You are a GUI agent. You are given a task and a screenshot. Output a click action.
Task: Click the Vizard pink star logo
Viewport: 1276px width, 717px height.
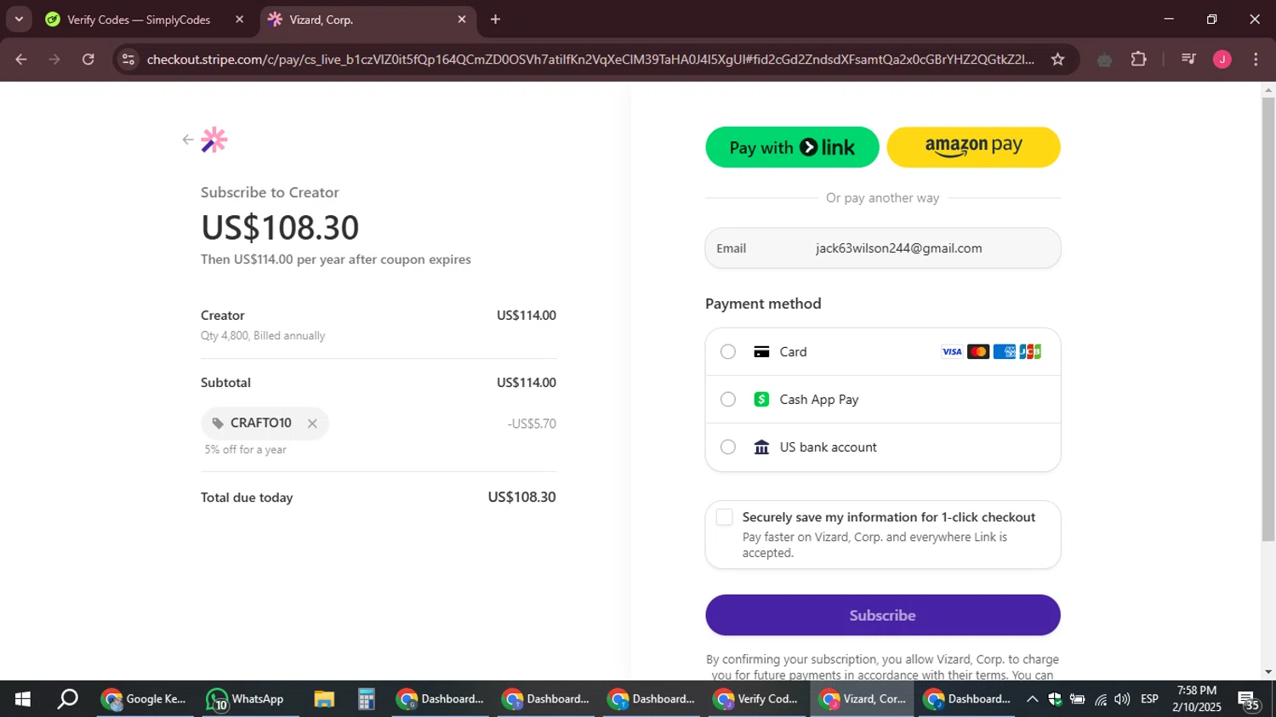[x=214, y=140]
